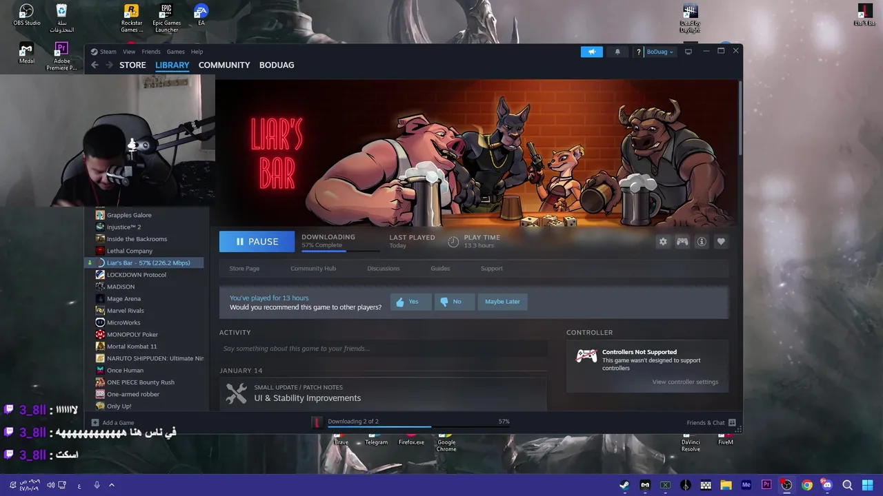Switch to Big Picture mode icon
The image size is (883, 496).
click(x=688, y=52)
